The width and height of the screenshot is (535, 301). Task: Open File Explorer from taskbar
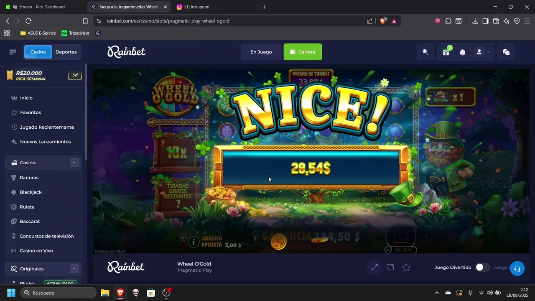tap(105, 293)
